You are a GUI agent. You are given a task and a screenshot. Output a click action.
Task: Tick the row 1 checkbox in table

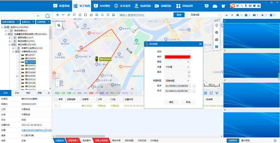coord(55,105)
